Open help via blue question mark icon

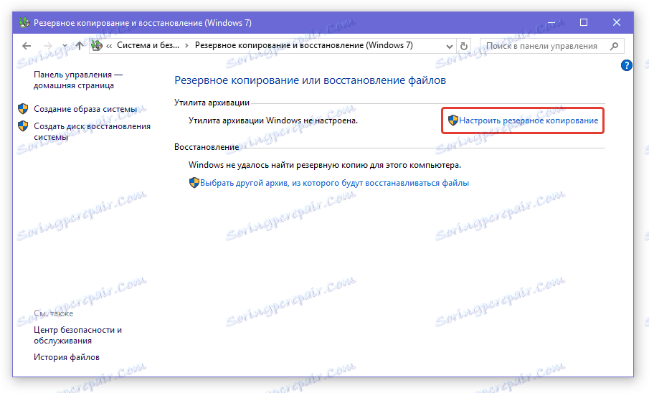point(627,65)
